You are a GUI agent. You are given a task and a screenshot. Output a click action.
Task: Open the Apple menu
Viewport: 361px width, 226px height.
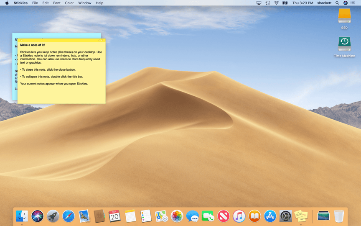pyautogui.click(x=7, y=3)
